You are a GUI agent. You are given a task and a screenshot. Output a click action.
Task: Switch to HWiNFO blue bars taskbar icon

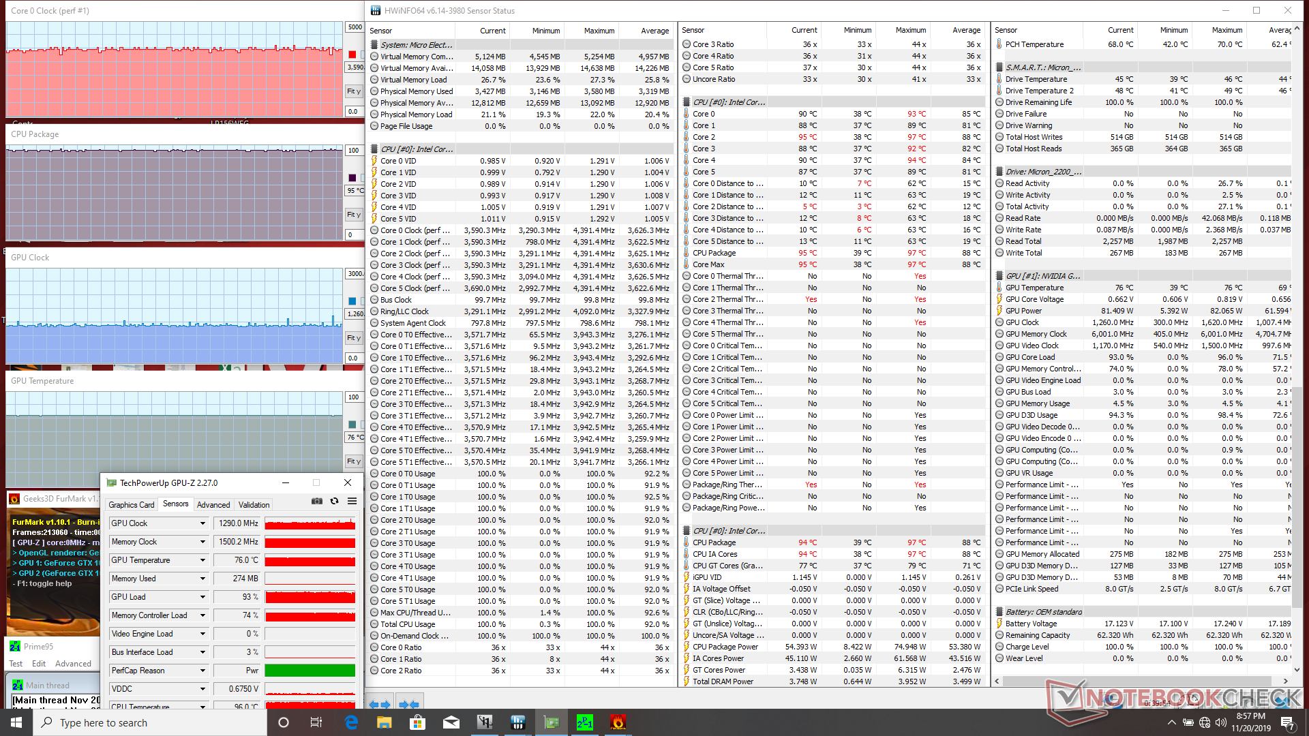tap(518, 722)
